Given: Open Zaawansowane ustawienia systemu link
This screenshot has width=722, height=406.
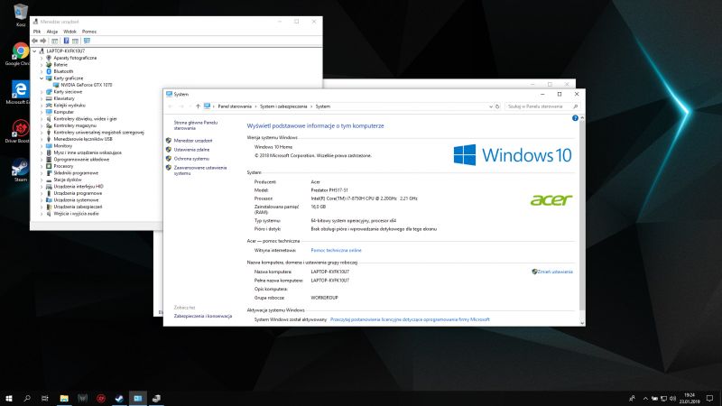Looking at the screenshot, I should click(x=200, y=171).
